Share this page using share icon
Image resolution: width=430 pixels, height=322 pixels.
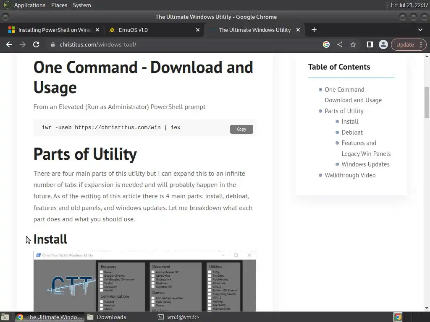tap(340, 44)
